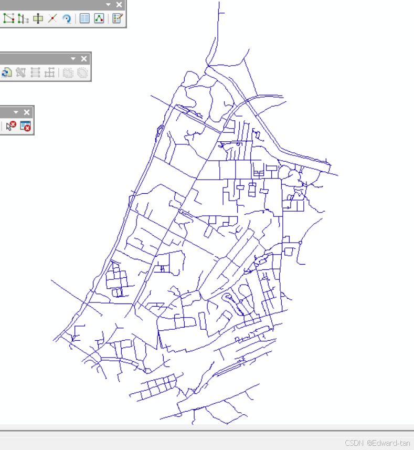This screenshot has width=414, height=450.
Task: Open the Create Features window
Action: click(118, 18)
